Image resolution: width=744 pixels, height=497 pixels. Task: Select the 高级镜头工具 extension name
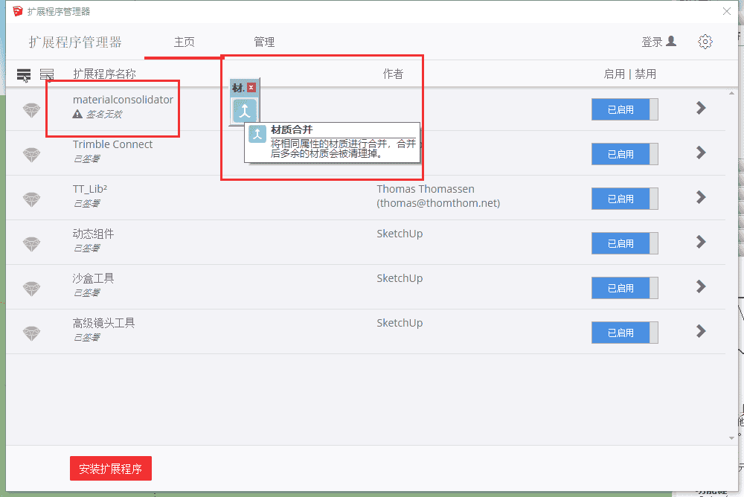tap(104, 323)
